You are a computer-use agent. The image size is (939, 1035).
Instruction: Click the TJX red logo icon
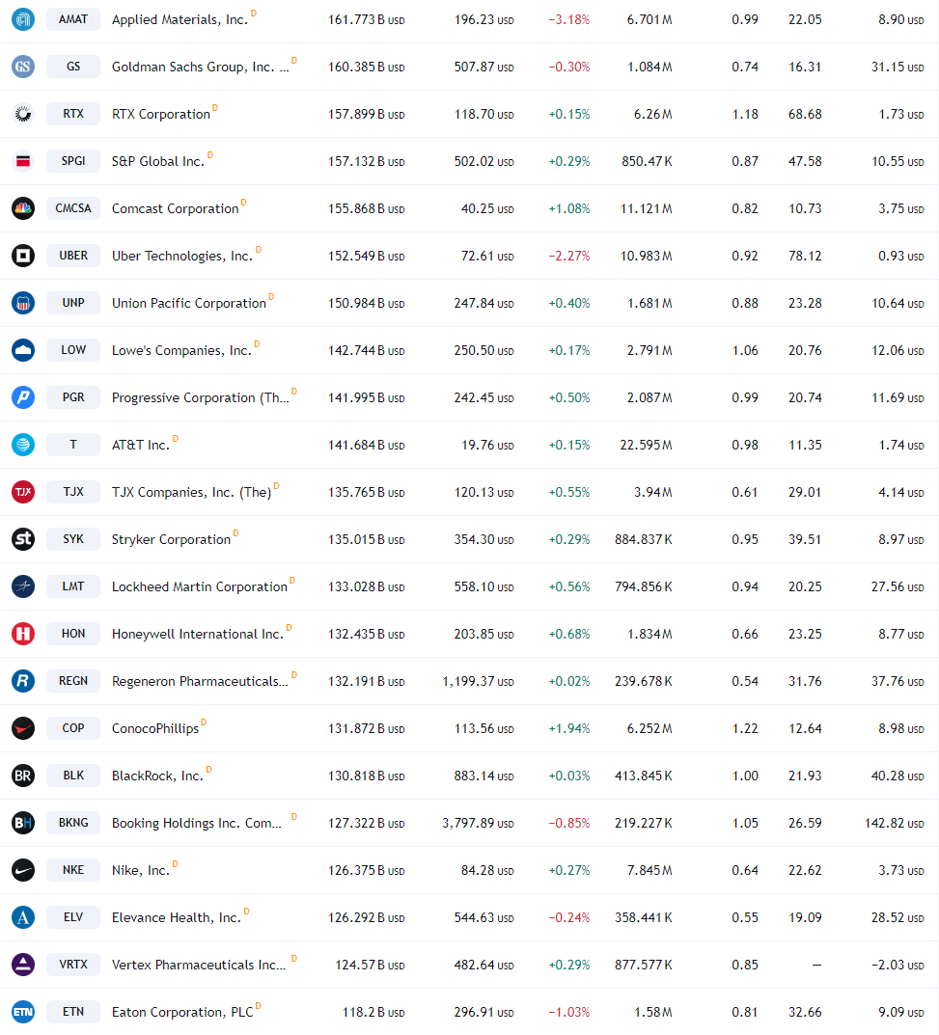click(x=23, y=492)
